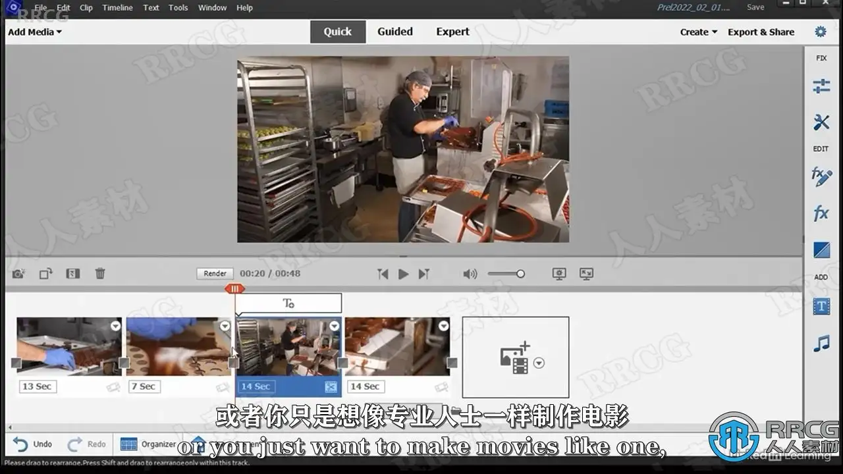This screenshot has height=474, width=843.
Task: Click the add media filmstrip icon
Action: point(514,357)
